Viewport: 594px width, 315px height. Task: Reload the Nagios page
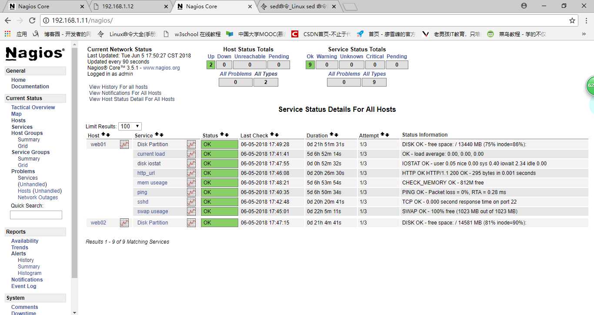pyautogui.click(x=32, y=20)
